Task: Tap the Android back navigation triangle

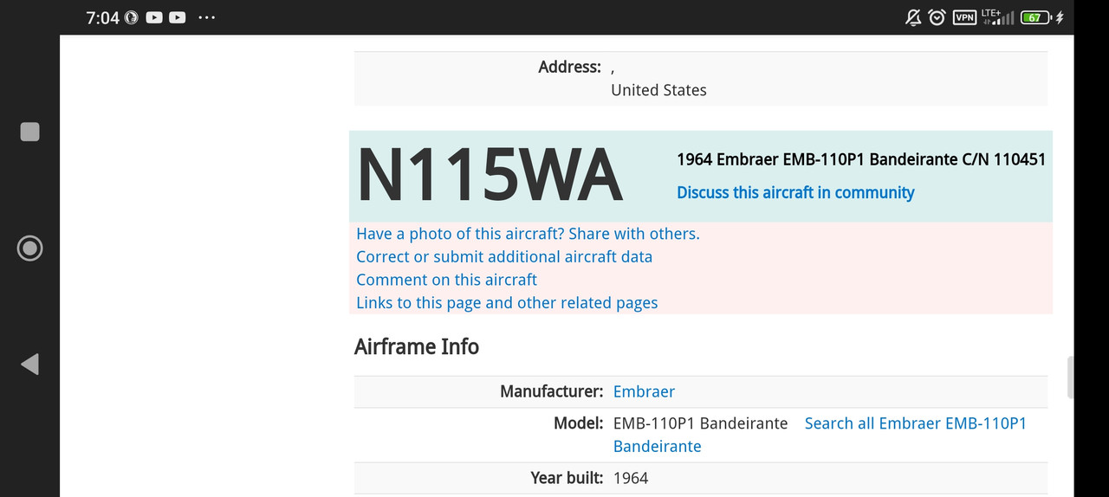Action: [x=30, y=365]
